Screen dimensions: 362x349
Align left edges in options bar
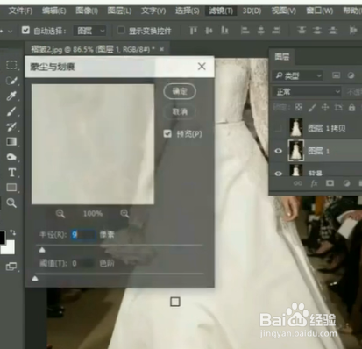(245, 31)
